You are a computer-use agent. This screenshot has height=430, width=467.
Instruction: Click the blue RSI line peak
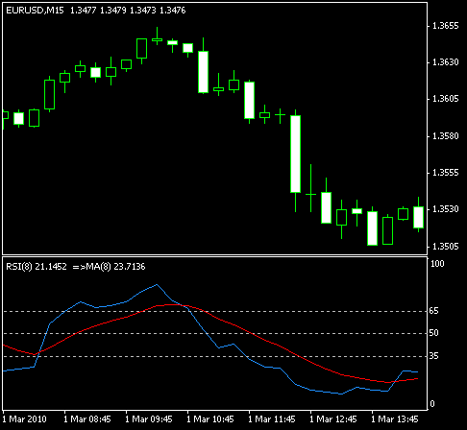pos(157,284)
